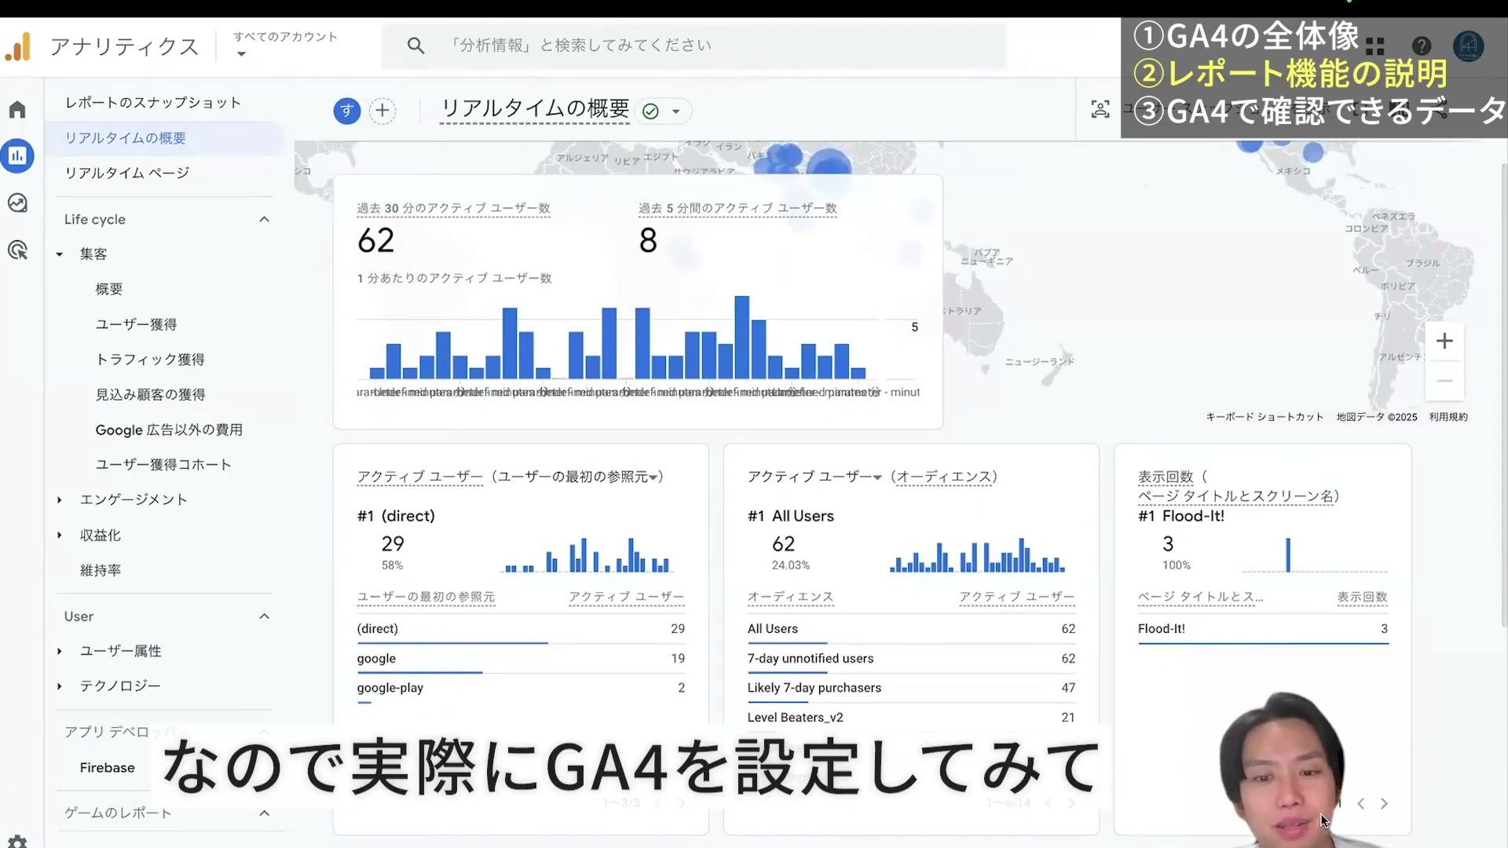Viewport: 1508px width, 848px height.
Task: Open the 見込み顧客の獲得 report
Action: tap(150, 395)
